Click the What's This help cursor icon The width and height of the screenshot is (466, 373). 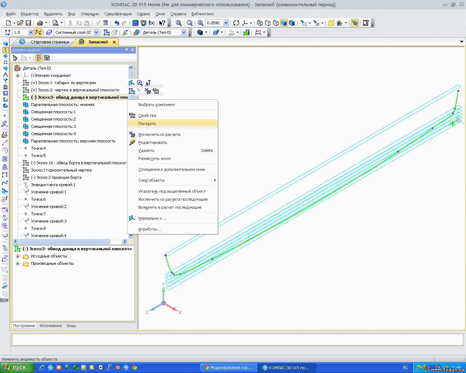pos(162,23)
